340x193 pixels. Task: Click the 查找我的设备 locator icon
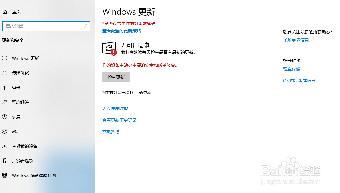click(5, 146)
